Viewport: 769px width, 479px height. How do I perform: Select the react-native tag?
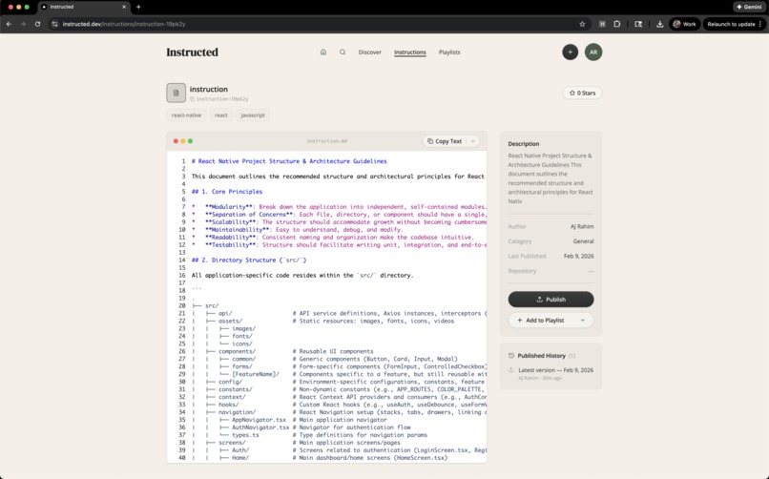[186, 115]
